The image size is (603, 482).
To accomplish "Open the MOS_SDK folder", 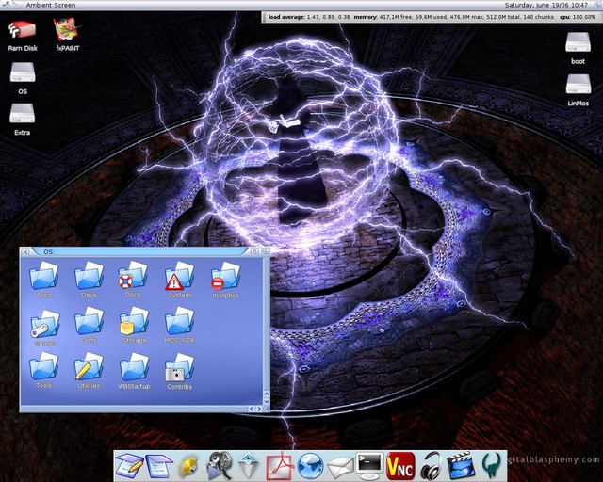I will [x=179, y=325].
